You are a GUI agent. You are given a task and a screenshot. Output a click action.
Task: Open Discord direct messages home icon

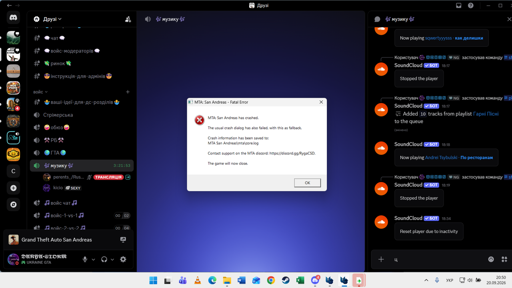pos(13,18)
